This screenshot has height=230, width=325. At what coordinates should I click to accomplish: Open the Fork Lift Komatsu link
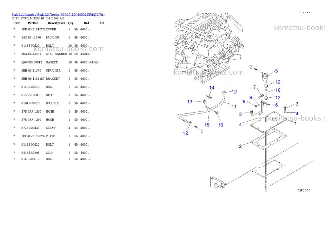(x=24, y=15)
